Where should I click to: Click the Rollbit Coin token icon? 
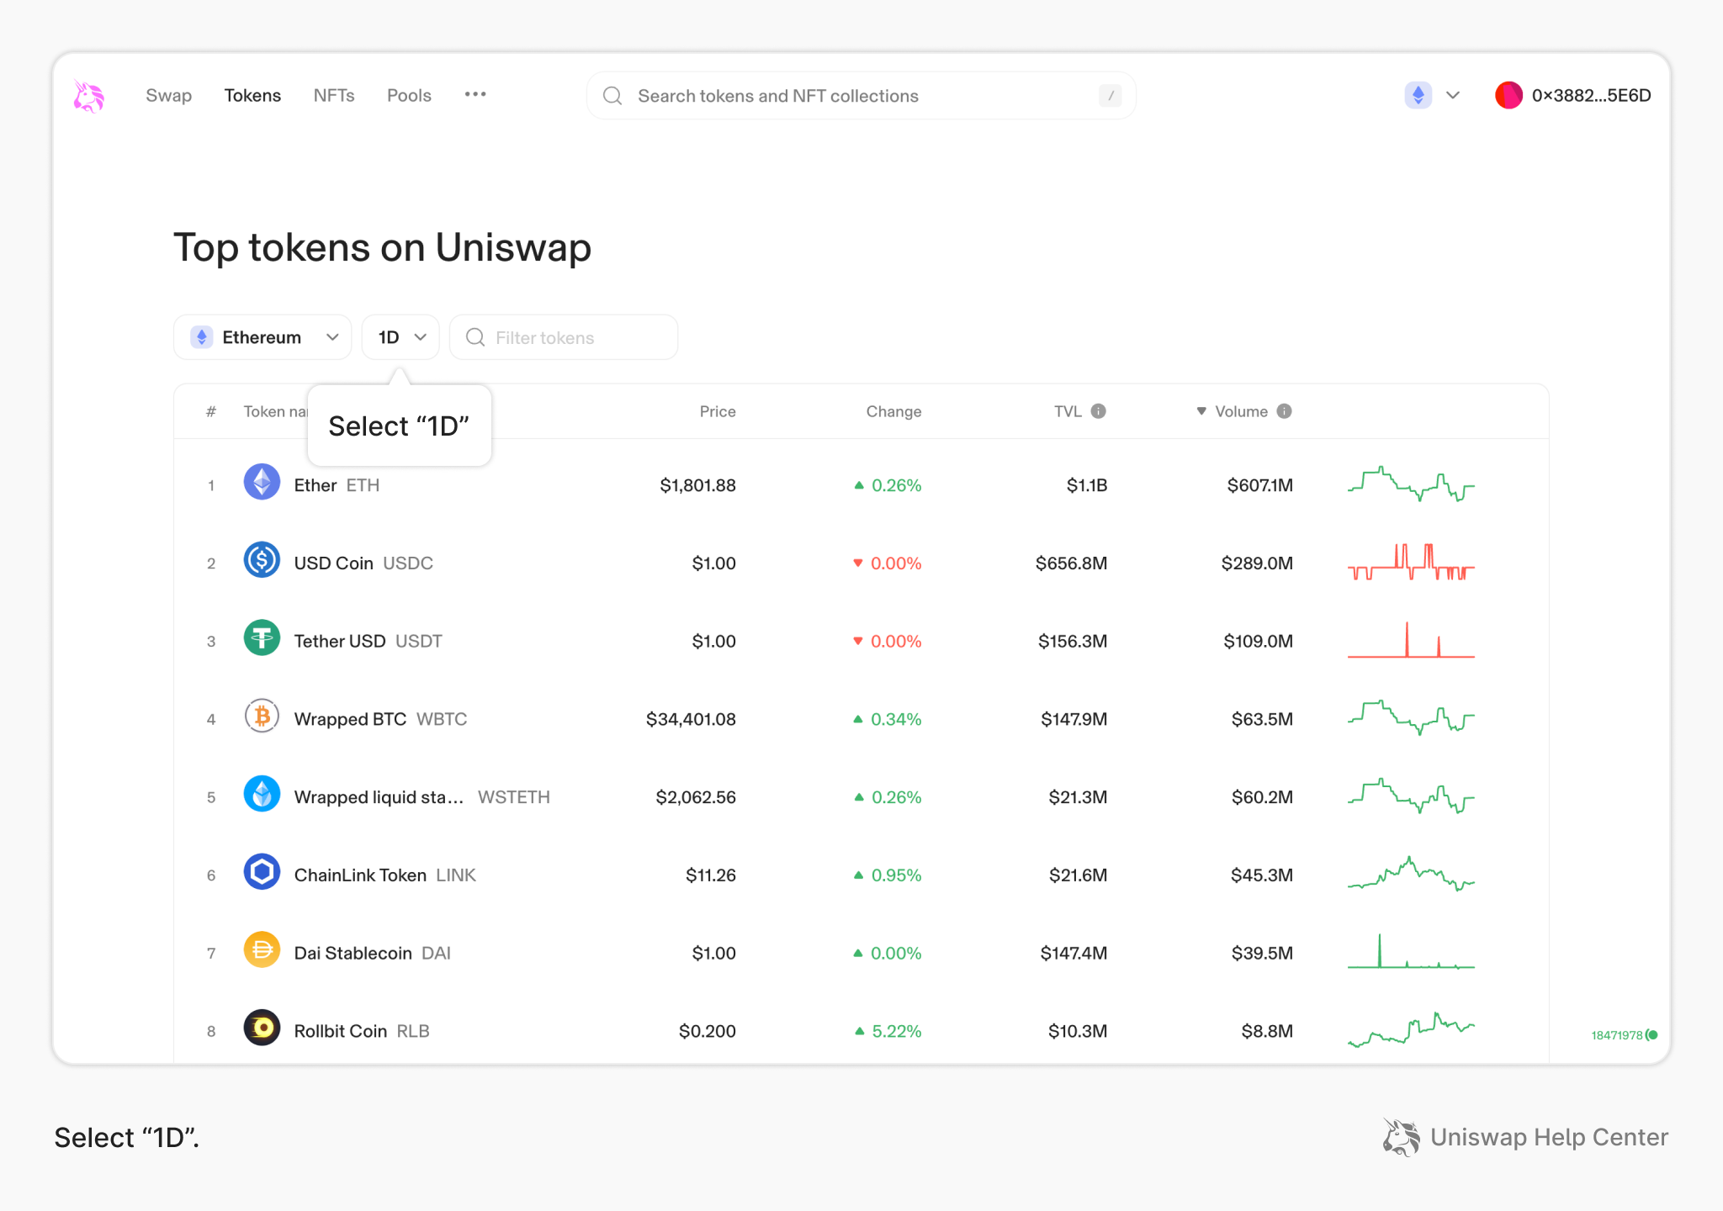(262, 1028)
